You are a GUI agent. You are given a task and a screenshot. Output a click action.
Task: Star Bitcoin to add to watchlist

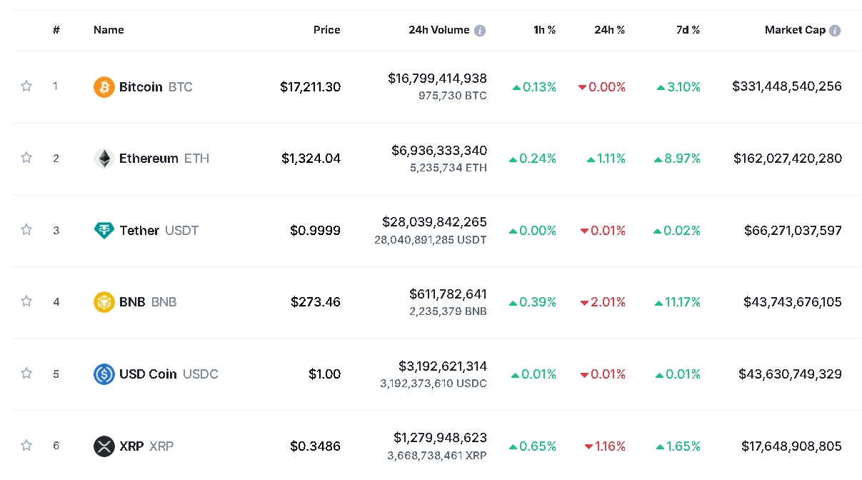click(x=26, y=86)
